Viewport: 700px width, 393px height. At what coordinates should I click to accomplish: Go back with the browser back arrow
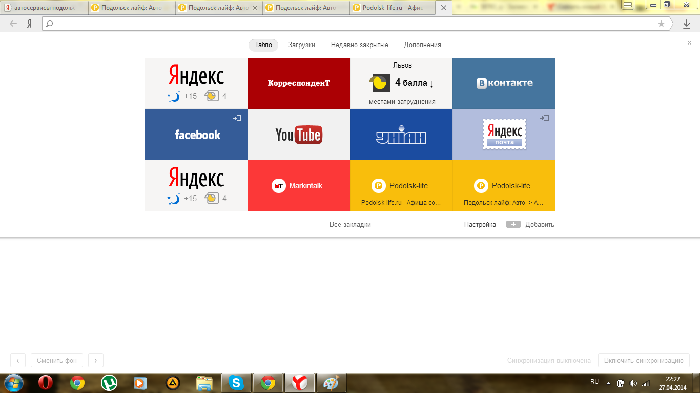[13, 24]
